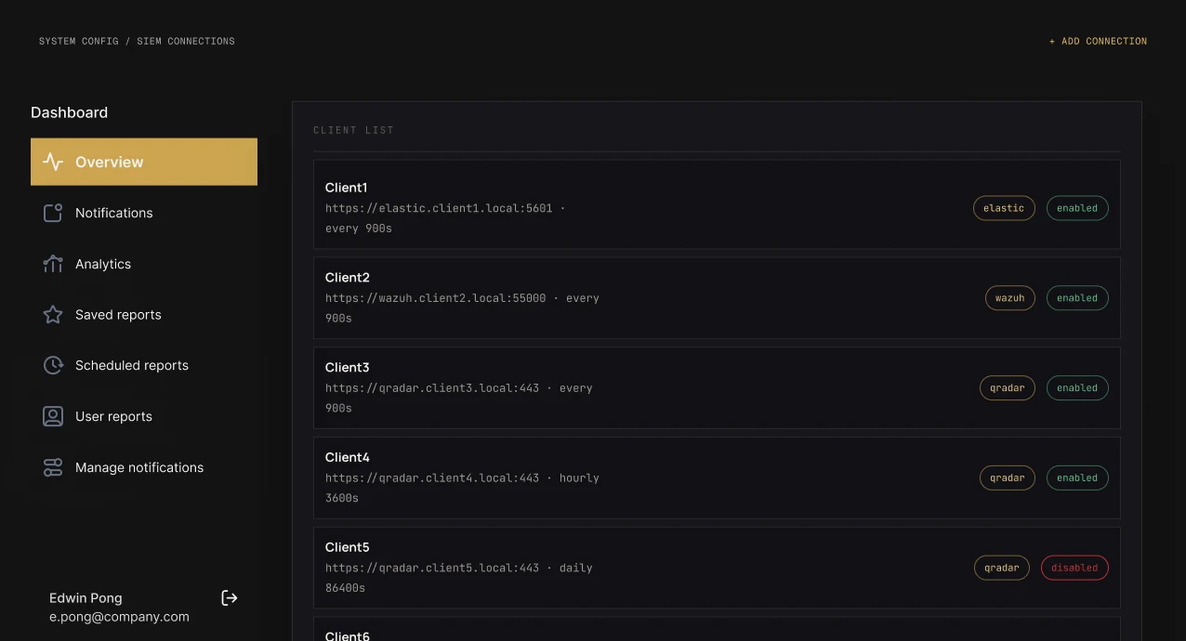
Task: Select the elastic tag on Client1
Action: [1004, 208]
